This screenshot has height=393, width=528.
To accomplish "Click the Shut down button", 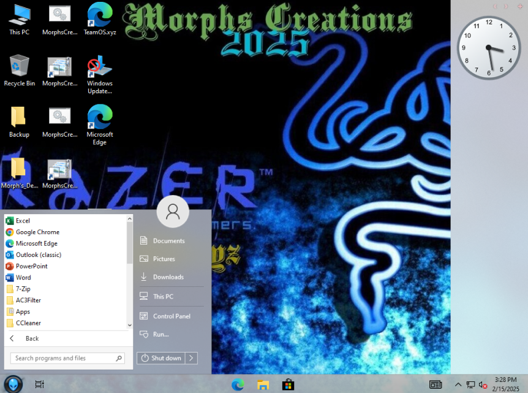I will [161, 358].
